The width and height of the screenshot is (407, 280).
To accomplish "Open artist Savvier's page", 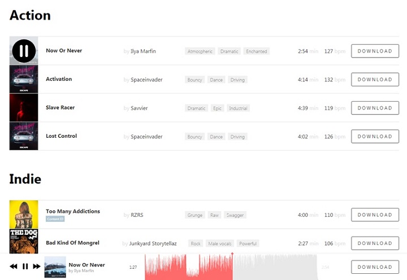I will point(139,108).
